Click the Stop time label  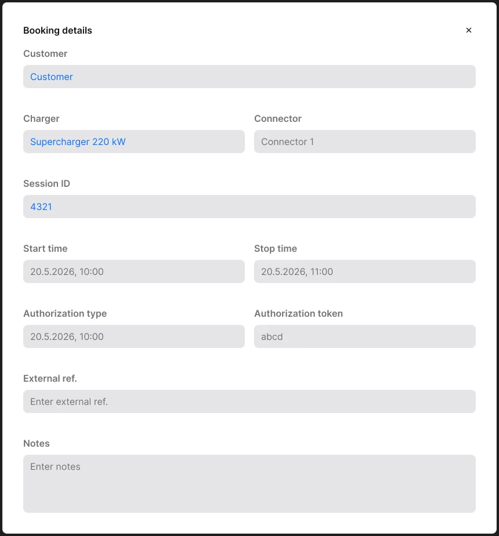[x=276, y=248]
